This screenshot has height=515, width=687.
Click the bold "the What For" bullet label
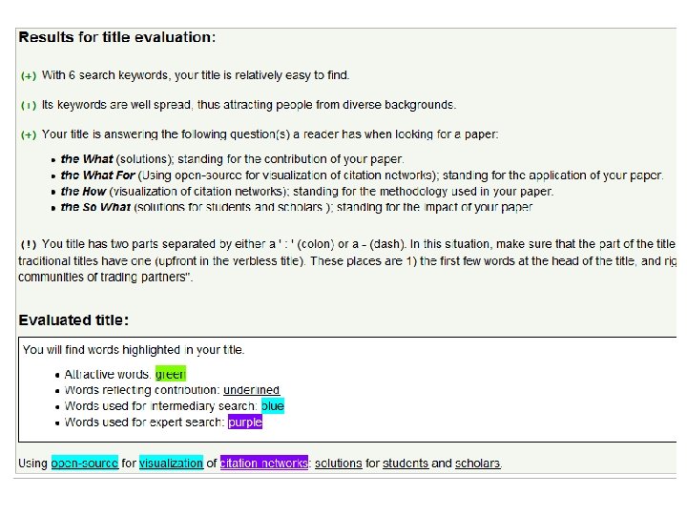pyautogui.click(x=97, y=175)
